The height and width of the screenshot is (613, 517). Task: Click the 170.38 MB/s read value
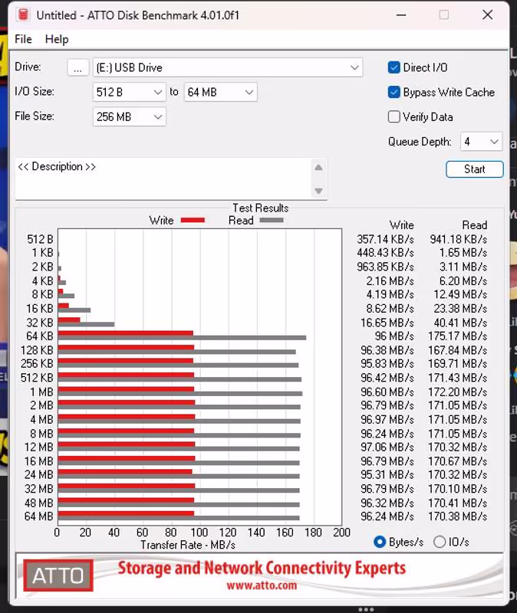click(457, 516)
